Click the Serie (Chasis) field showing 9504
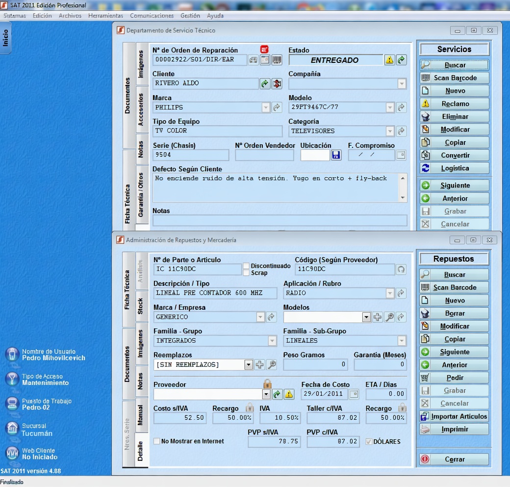The width and height of the screenshot is (510, 487). pyautogui.click(x=191, y=155)
